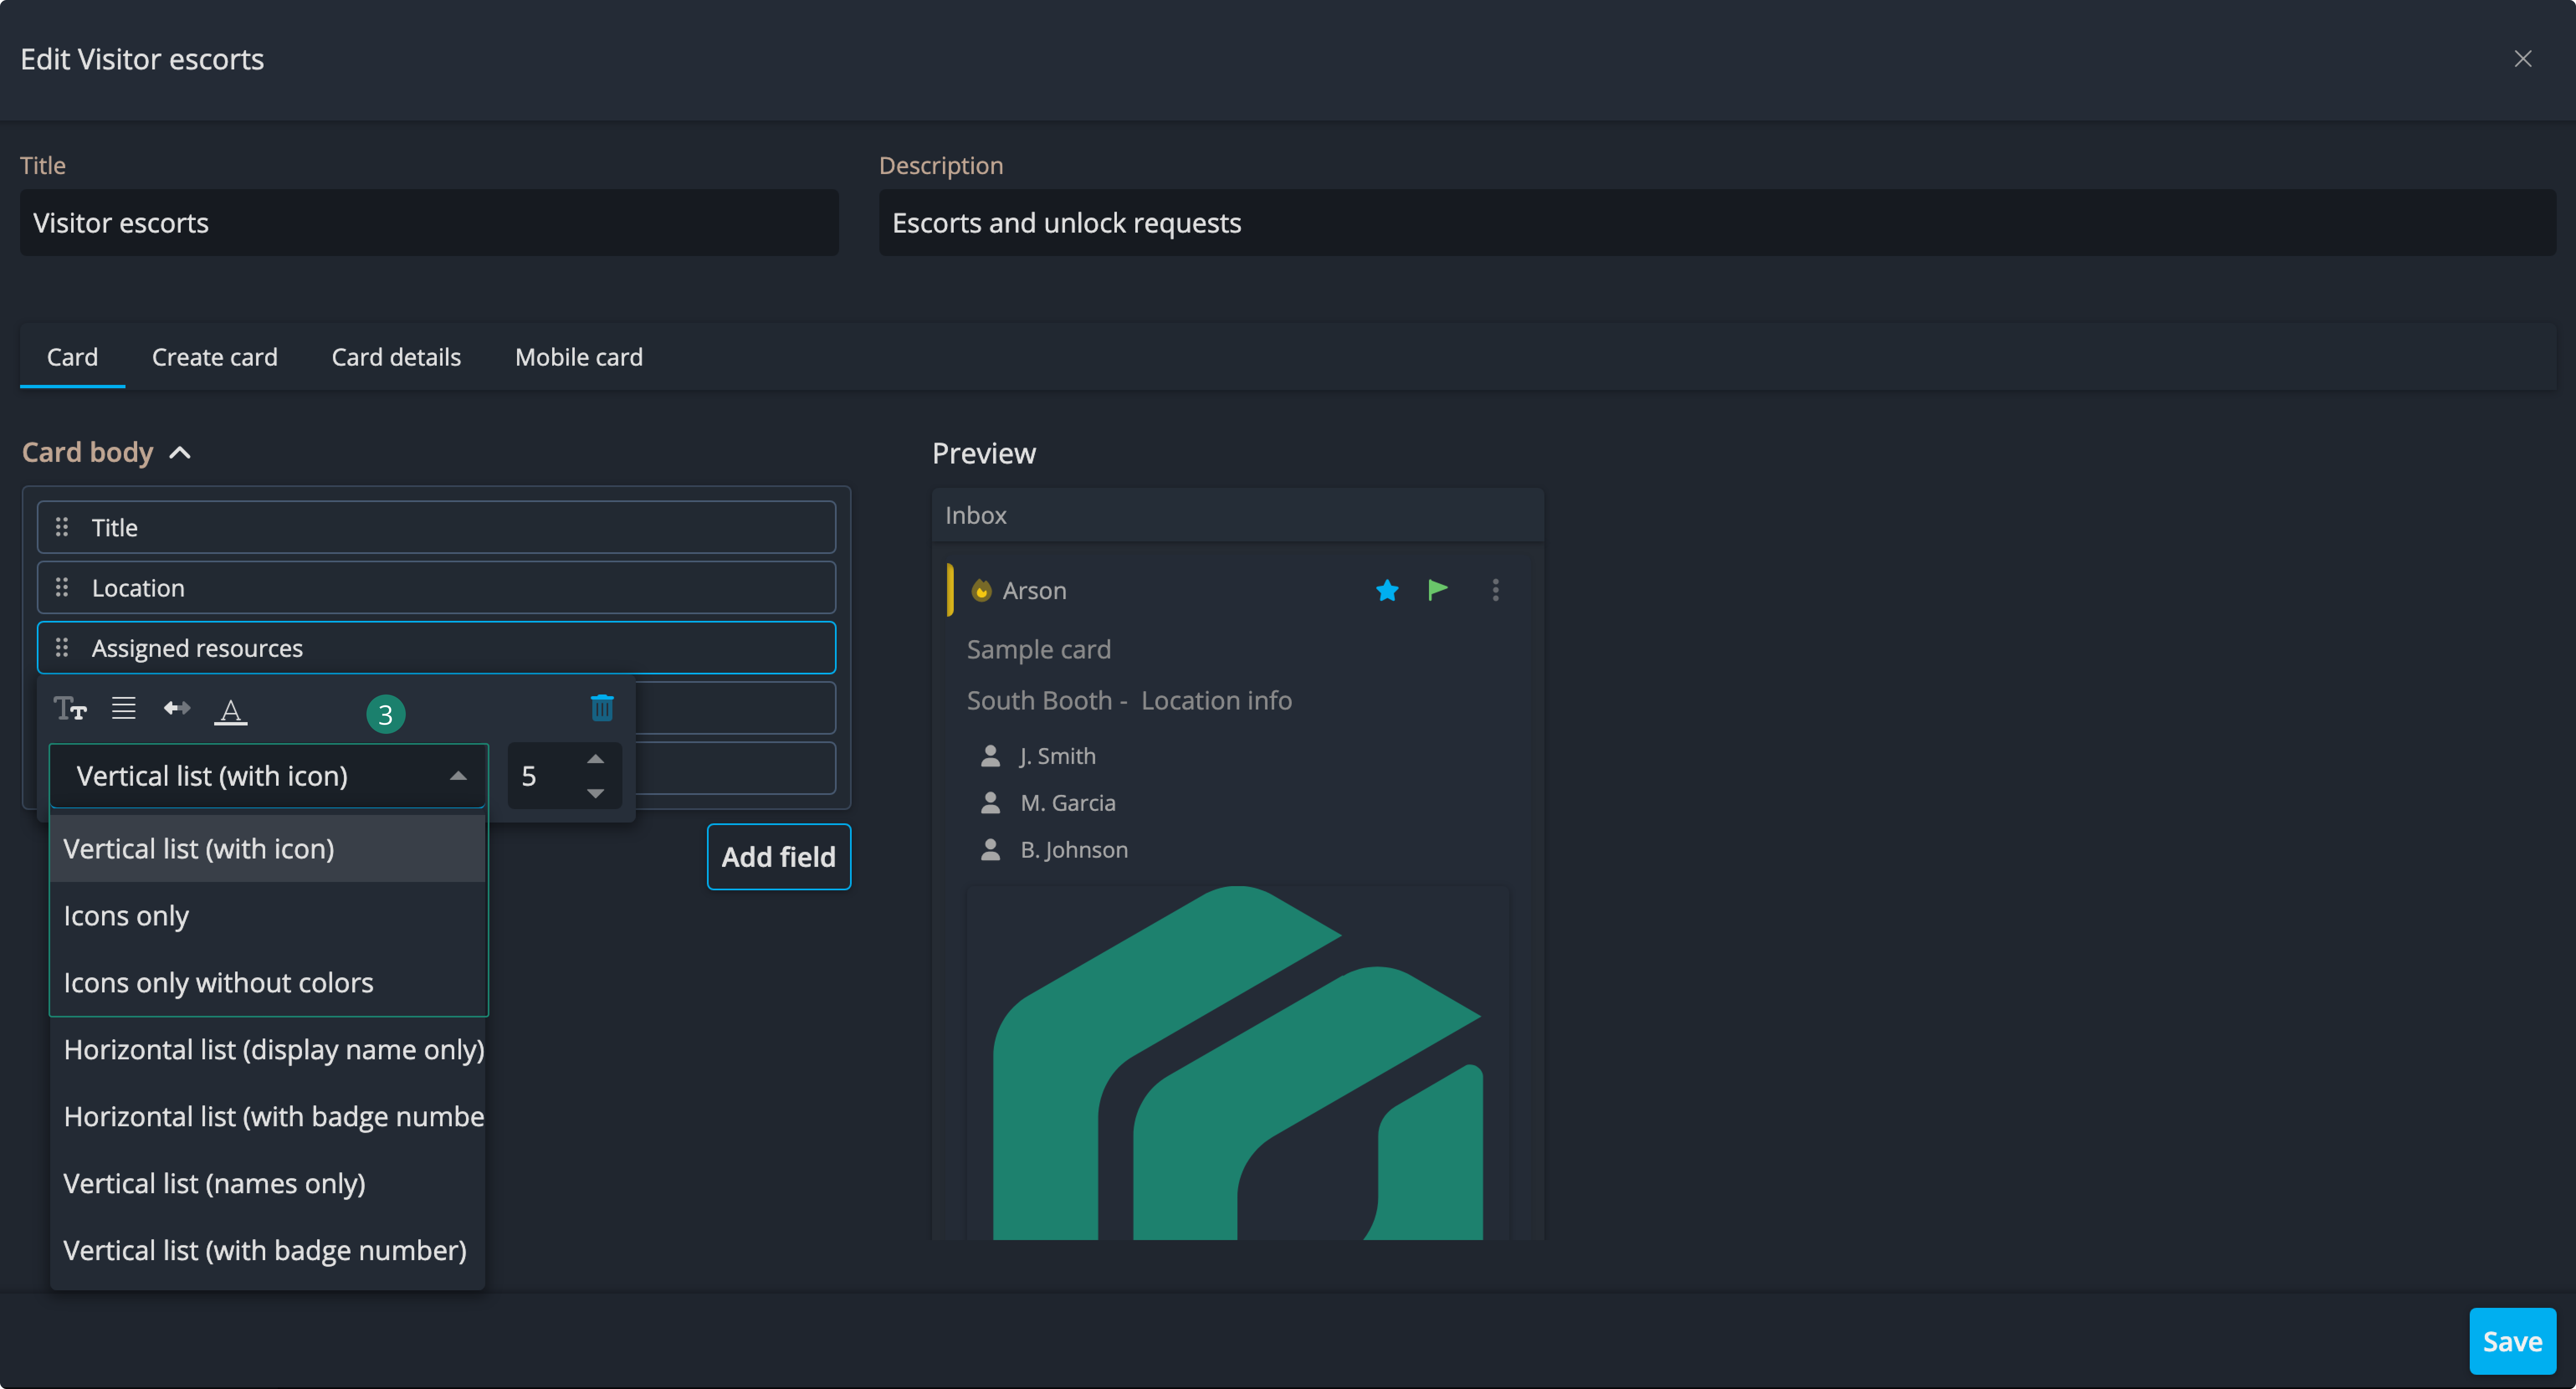Click the green flag on preview card
Image resolution: width=2576 pixels, height=1389 pixels.
tap(1438, 590)
